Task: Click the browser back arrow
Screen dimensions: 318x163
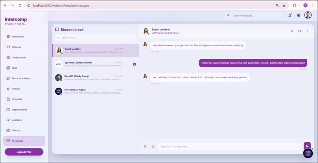Action: click(x=5, y=6)
